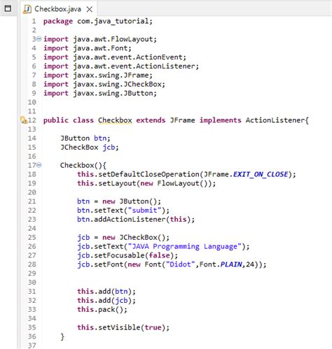Click 'new JButton();' on line 21
The width and height of the screenshot is (332, 349).
[132, 201]
